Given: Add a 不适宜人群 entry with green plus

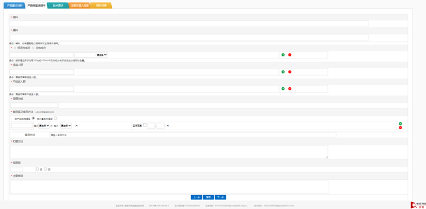Looking at the screenshot, I should pyautogui.click(x=283, y=89).
